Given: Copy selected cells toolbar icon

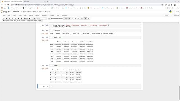Looking at the screenshot, I should [x=12, y=19].
